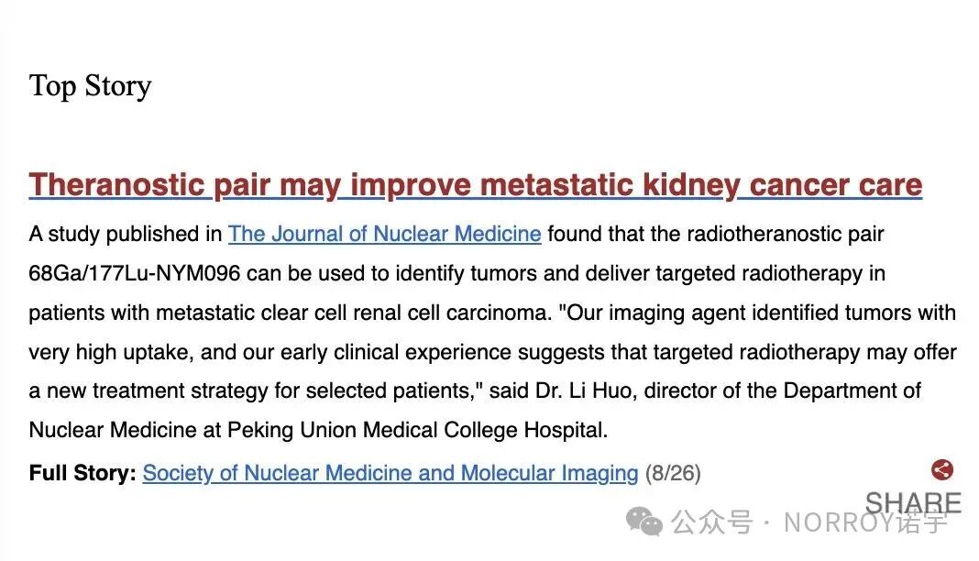The height and width of the screenshot is (561, 979).
Task: Click the words A study published in
Action: 126,234
